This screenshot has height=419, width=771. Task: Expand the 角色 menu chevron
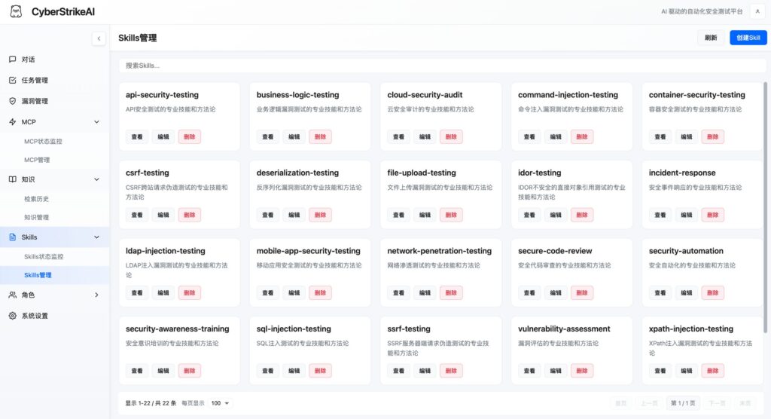(96, 295)
